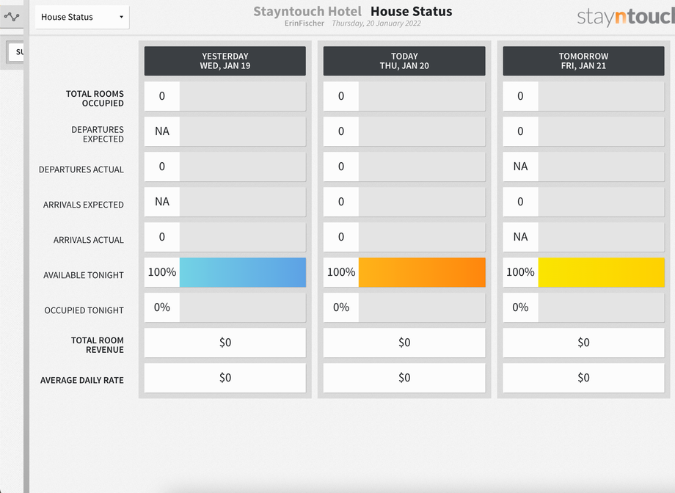Click Today's 100% available percentage
The height and width of the screenshot is (493, 675).
coord(341,273)
